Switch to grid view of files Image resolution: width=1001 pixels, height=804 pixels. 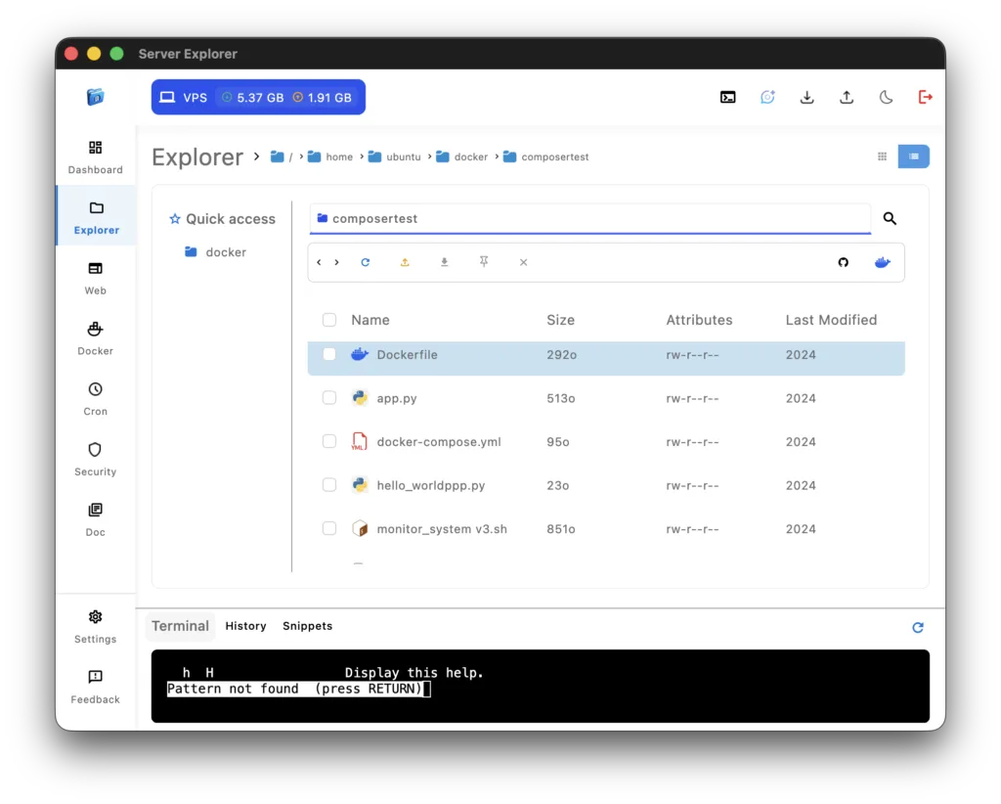point(881,156)
